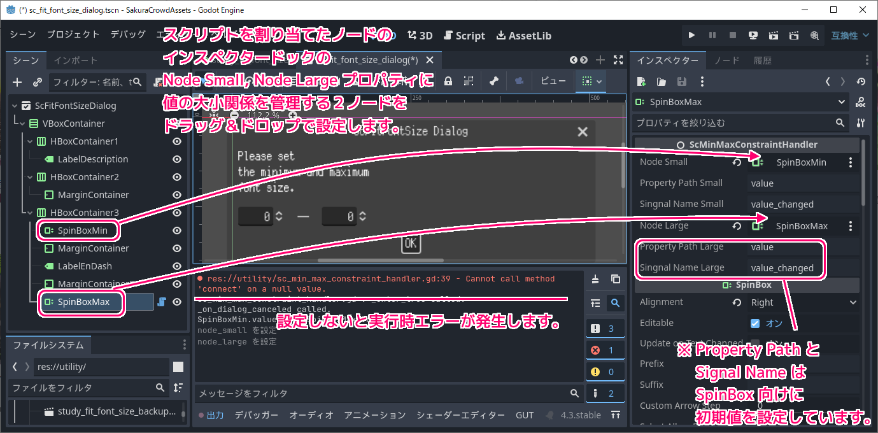
Task: Collapse HBoxContainer1 in scene tree
Action: coord(30,141)
